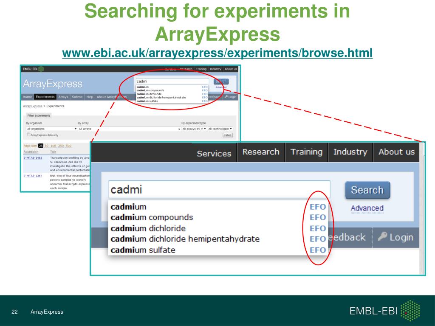Viewport: 435px width, 326px height.
Task: Sort by Accession column header
Action: coord(31,152)
